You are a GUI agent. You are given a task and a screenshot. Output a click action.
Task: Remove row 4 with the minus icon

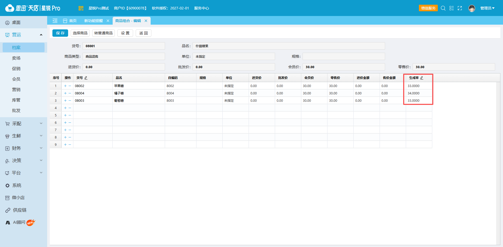[70, 108]
